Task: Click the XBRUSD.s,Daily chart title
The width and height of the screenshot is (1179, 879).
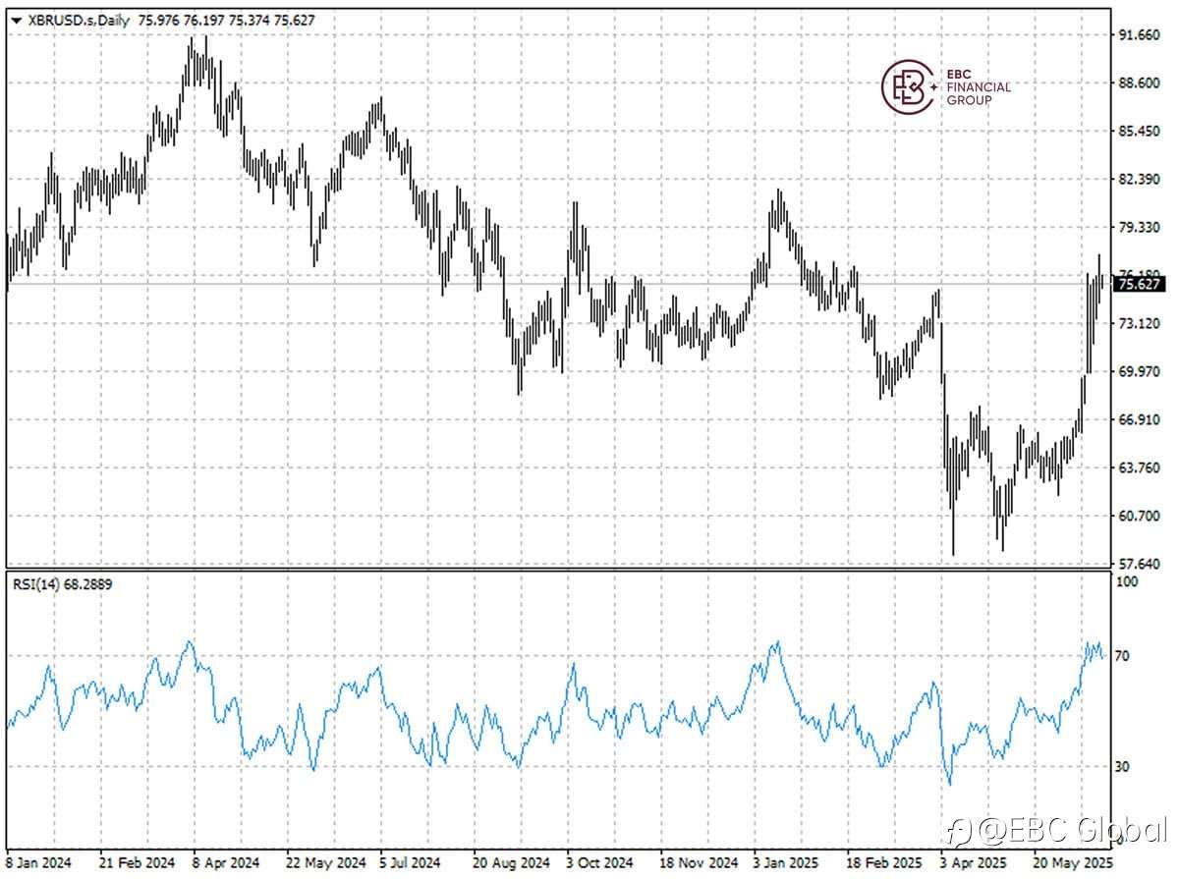Action: [x=77, y=20]
